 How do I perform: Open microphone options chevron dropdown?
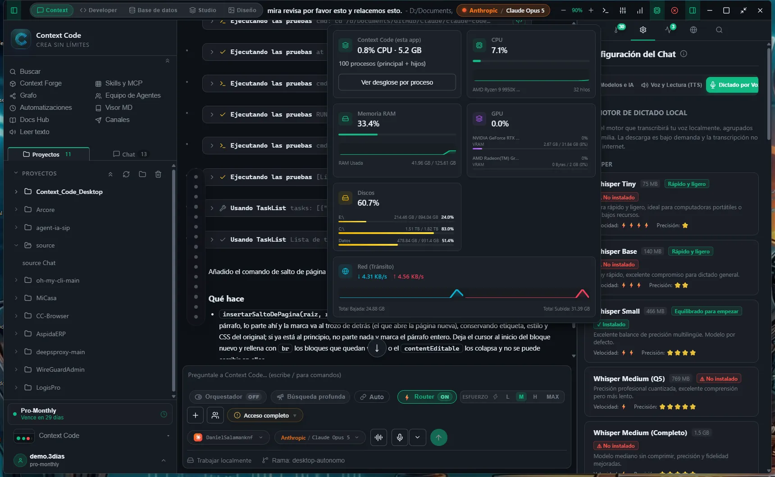tap(418, 437)
